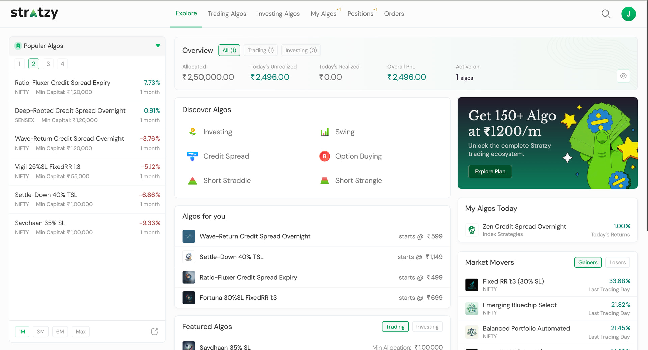Select the 3M period toggle
Viewport: 648px width, 350px height.
click(x=40, y=331)
